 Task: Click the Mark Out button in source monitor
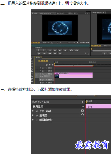(44, 50)
